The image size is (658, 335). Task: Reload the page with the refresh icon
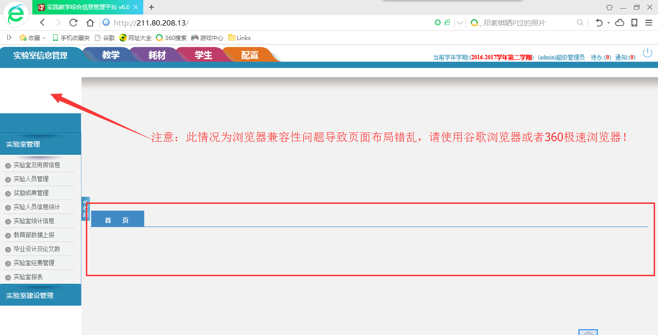tap(73, 23)
